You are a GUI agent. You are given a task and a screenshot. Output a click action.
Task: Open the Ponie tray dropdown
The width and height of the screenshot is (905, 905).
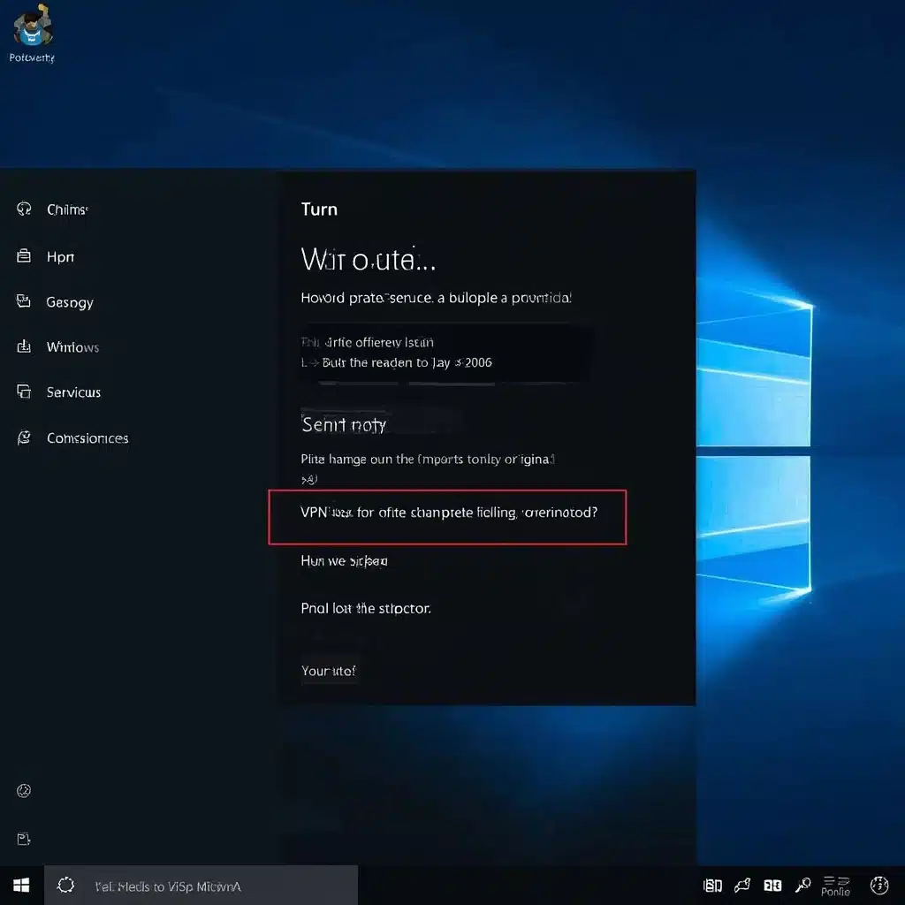coord(834,885)
